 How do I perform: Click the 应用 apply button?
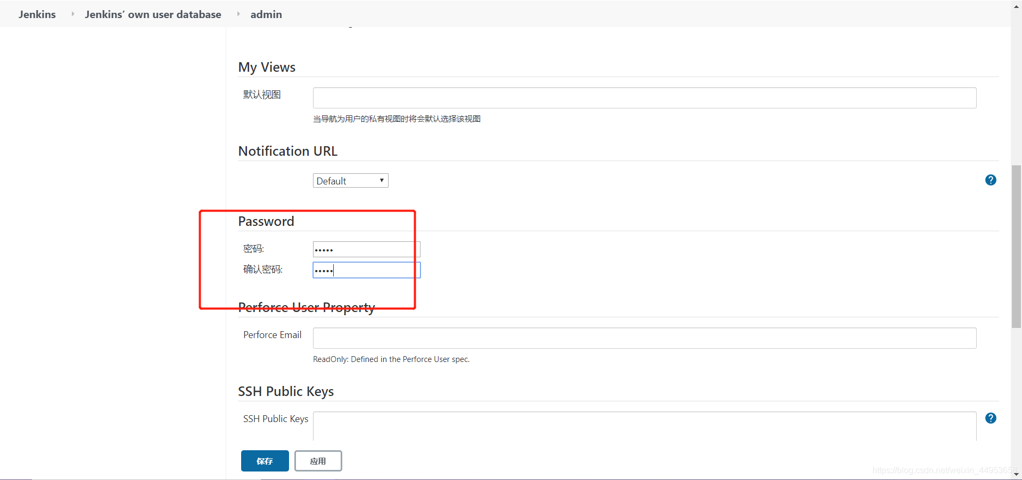318,461
